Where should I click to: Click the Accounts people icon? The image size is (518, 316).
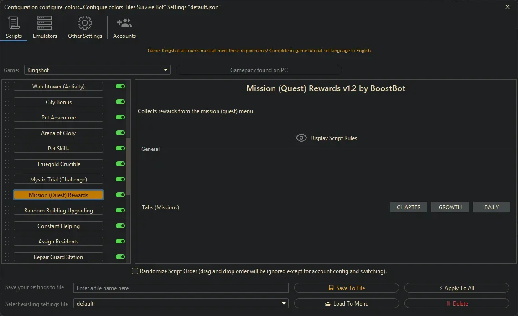coord(124,22)
